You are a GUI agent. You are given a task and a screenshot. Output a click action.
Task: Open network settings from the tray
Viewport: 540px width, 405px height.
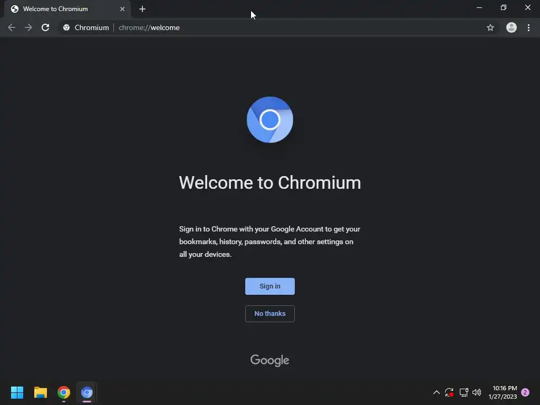click(464, 392)
